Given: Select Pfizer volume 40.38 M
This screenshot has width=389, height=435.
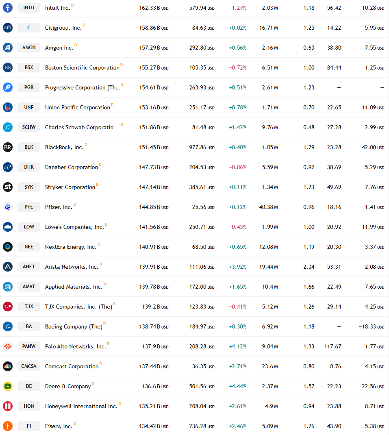Looking at the screenshot, I should (269, 207).
